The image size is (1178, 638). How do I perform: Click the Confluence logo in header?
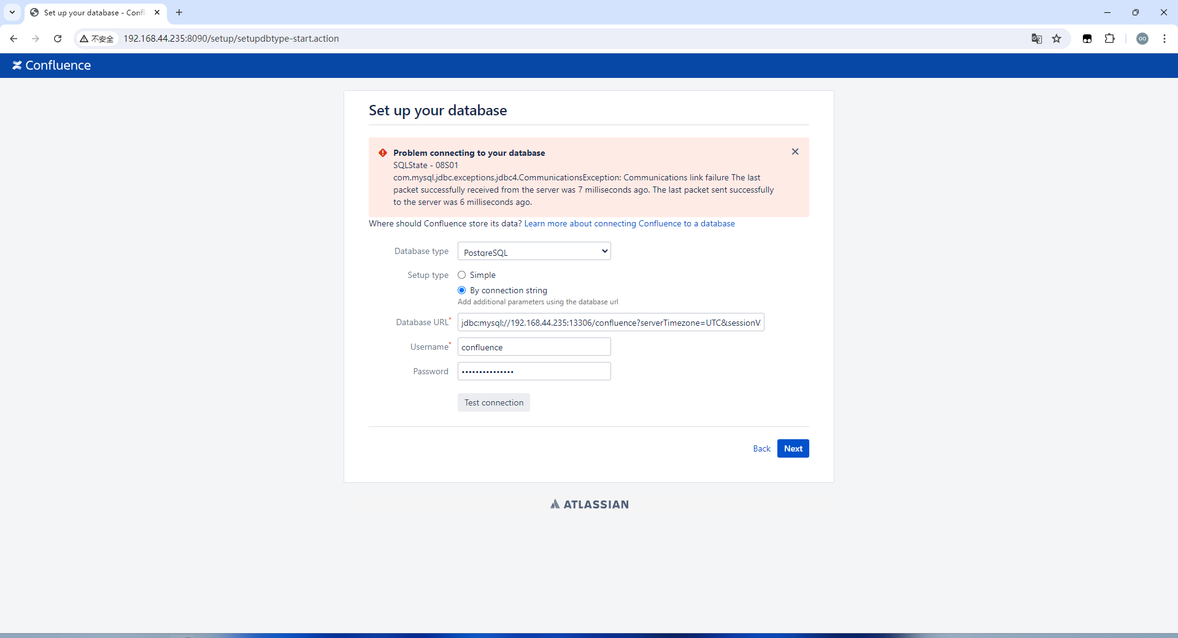click(52, 66)
